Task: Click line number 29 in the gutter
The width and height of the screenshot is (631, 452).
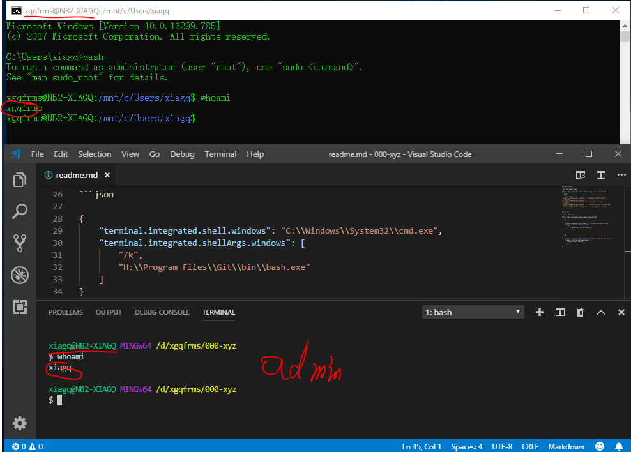Action: (57, 231)
